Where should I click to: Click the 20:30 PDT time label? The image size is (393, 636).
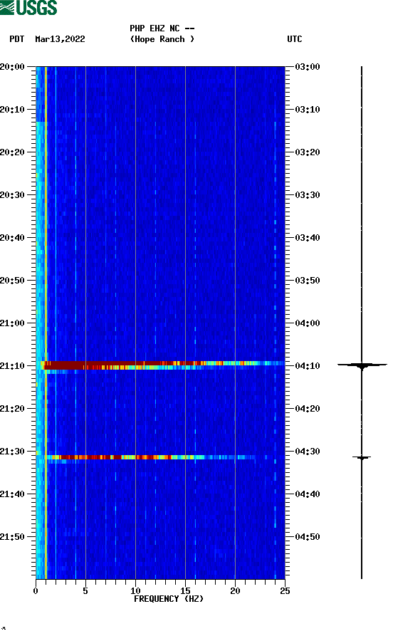pyautogui.click(x=12, y=194)
